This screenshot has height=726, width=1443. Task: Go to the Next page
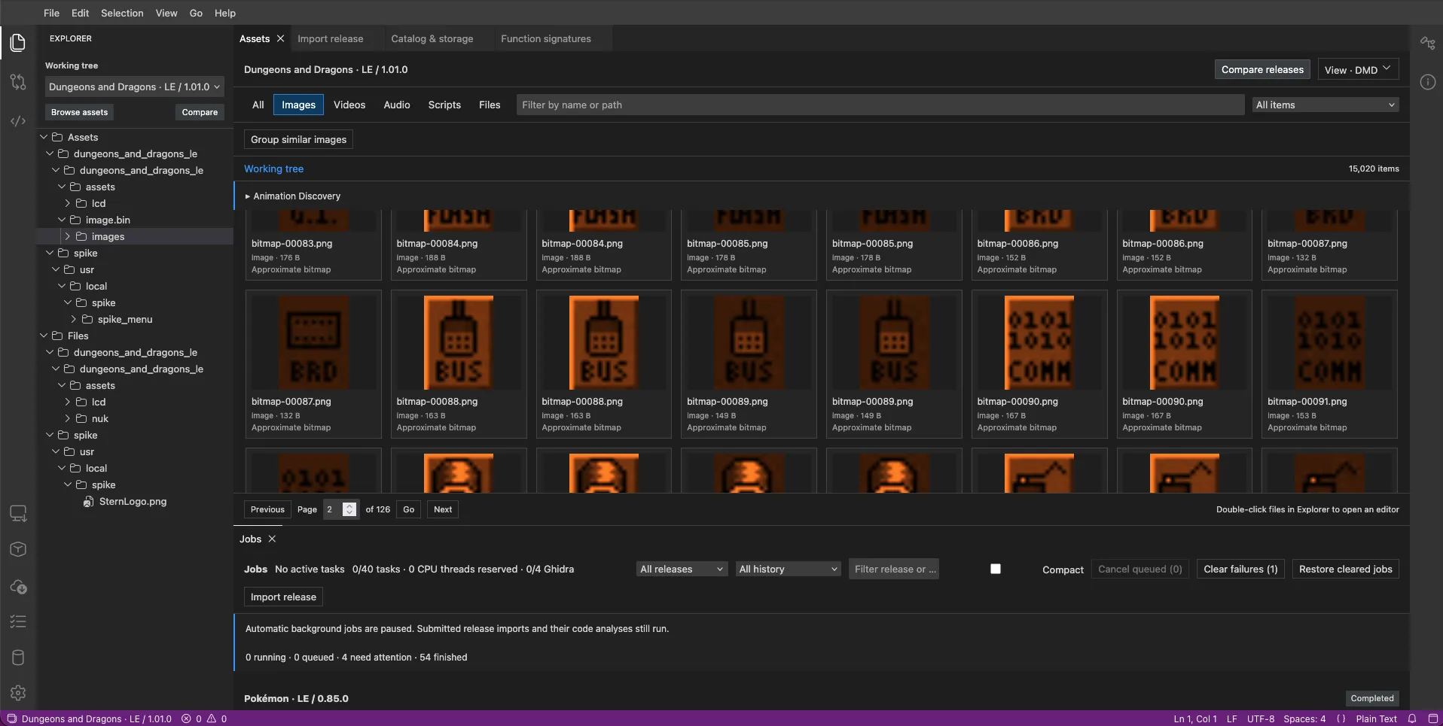point(443,509)
